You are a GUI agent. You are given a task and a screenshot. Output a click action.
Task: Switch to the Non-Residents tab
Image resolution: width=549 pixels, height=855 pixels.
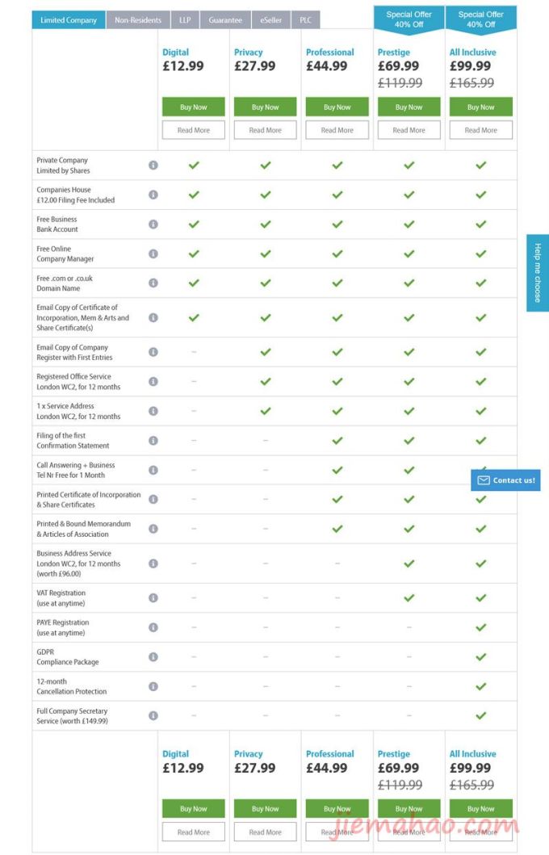(x=138, y=20)
